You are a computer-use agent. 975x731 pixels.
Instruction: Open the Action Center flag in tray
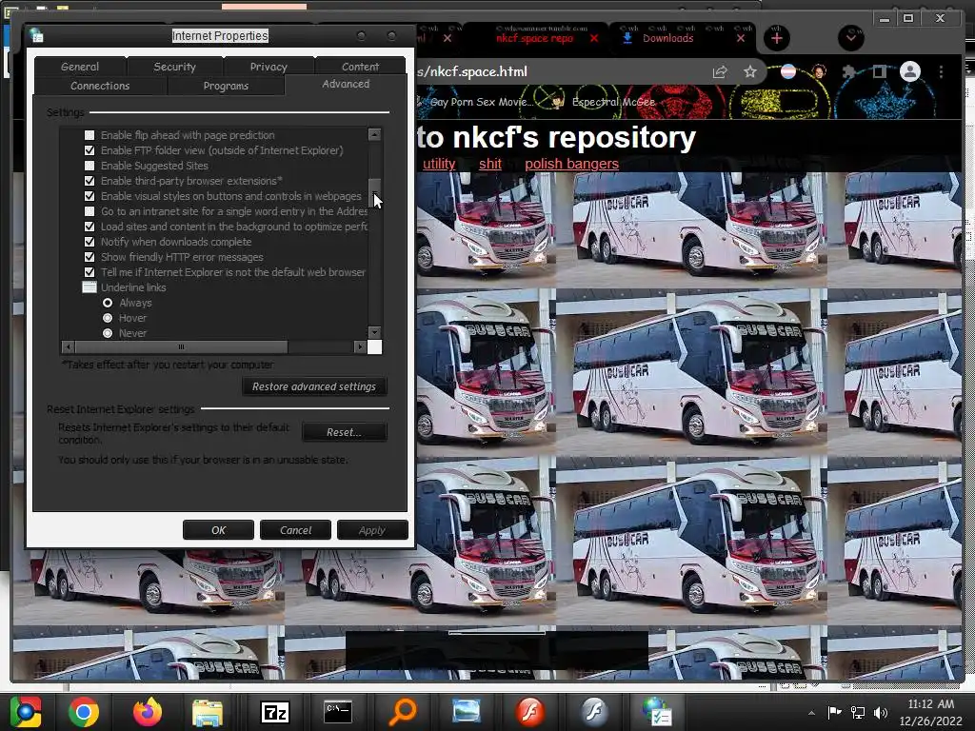click(834, 712)
